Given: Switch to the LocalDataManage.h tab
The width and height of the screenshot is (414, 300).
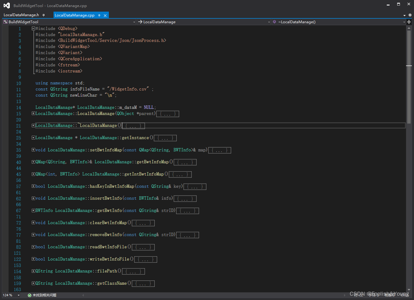Looking at the screenshot, I should tap(20, 15).
